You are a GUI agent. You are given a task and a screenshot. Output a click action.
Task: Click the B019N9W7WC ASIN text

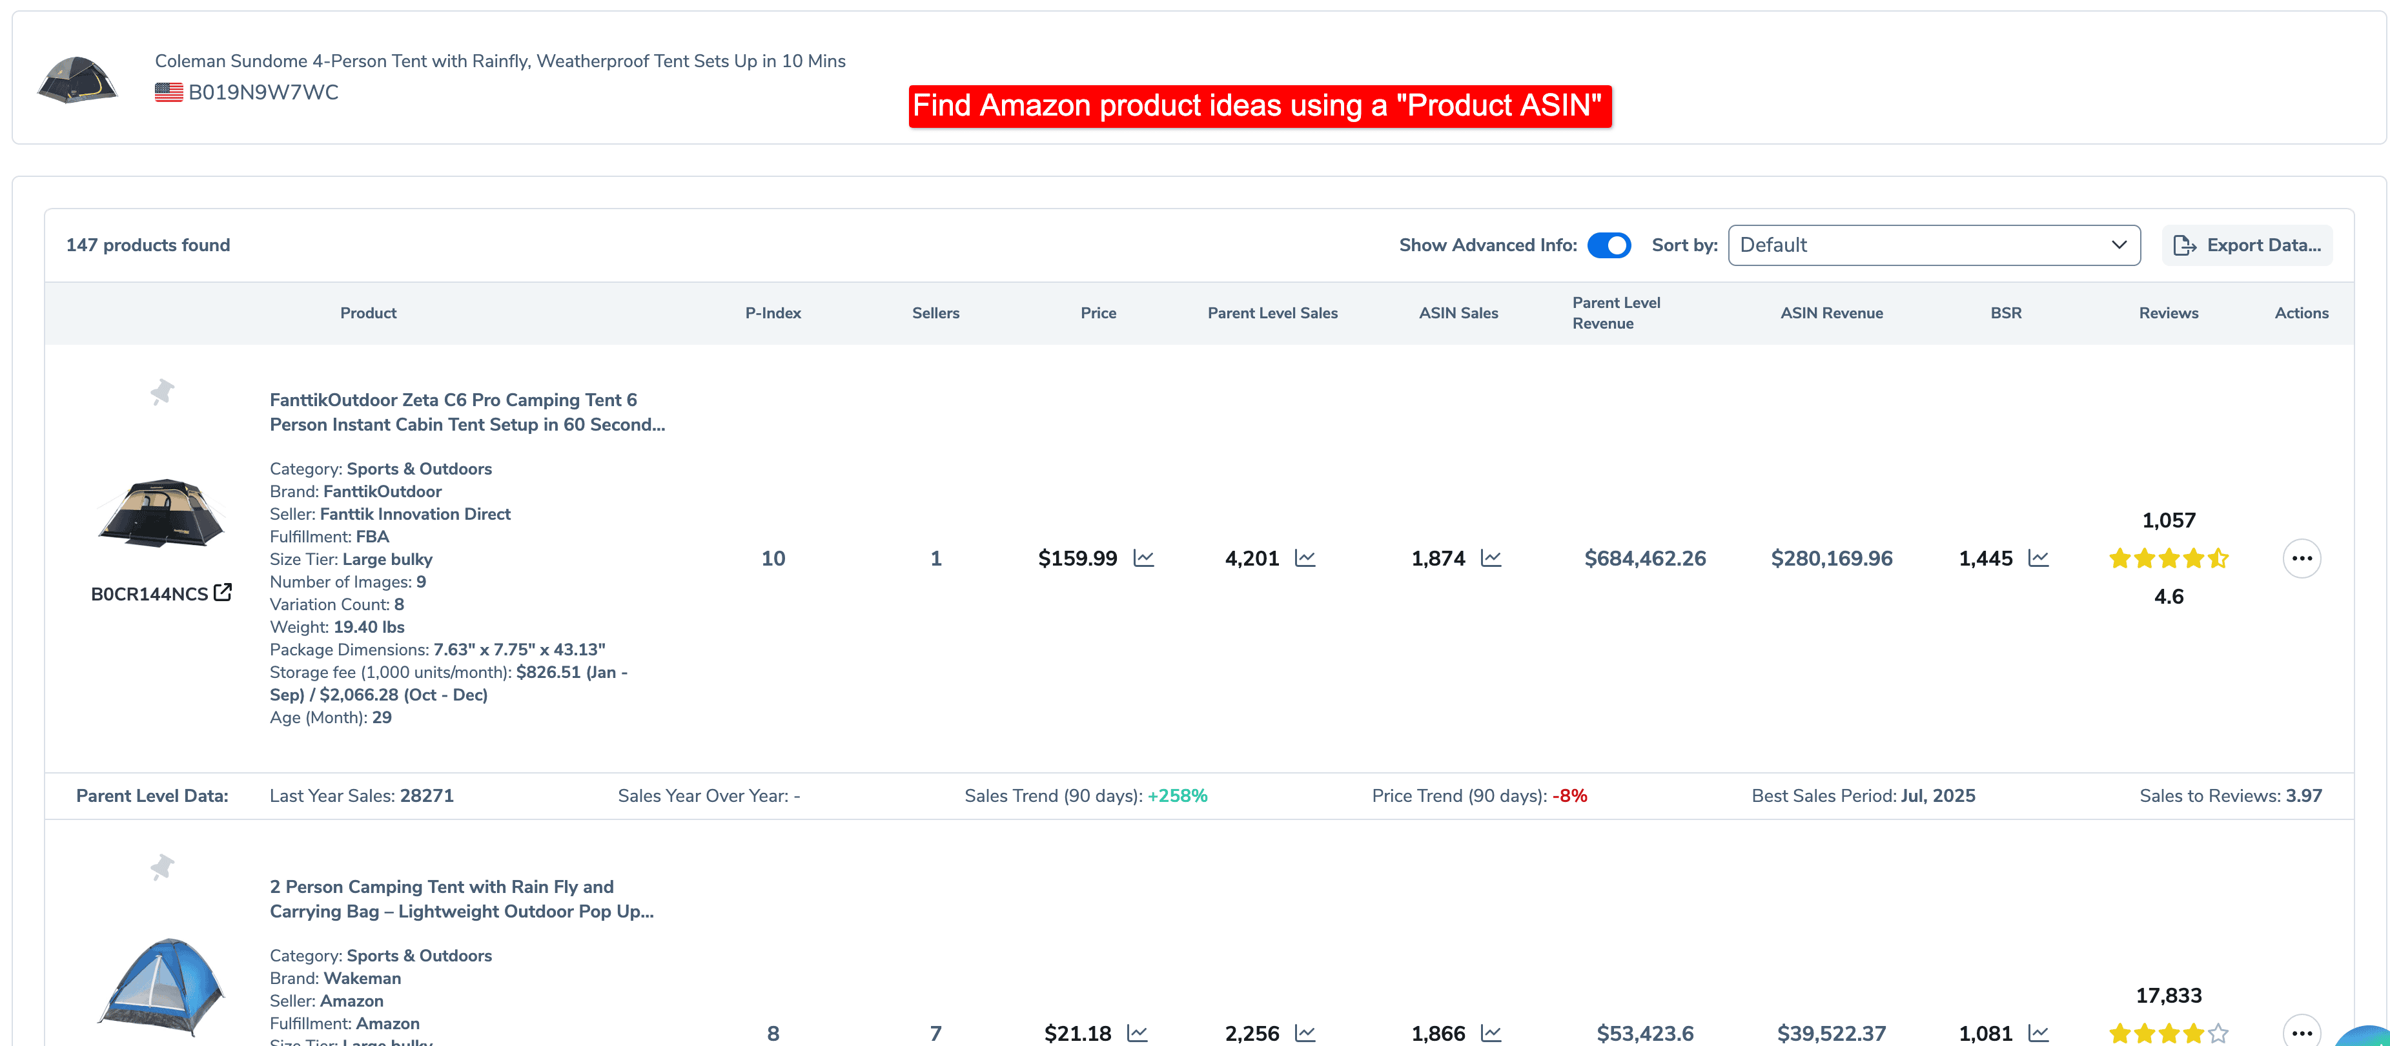pos(263,92)
